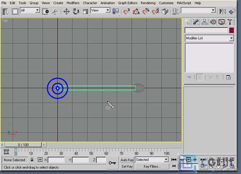The width and height of the screenshot is (241, 174).
Task: Switch to the Modify command panel tab
Action: [x=196, y=22]
